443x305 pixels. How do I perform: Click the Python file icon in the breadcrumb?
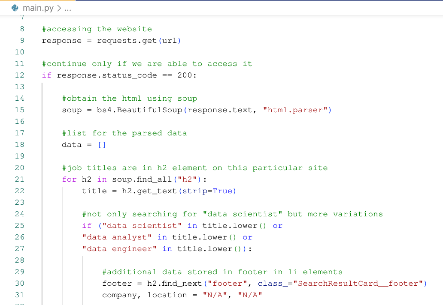point(14,7)
